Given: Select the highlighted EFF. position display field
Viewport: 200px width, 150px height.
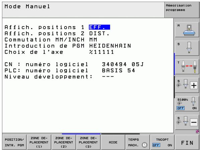Looking at the screenshot, I should point(99,27).
